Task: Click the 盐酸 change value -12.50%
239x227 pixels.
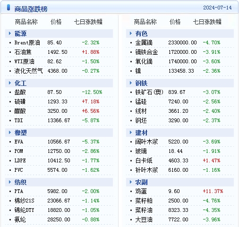Action: [92, 92]
